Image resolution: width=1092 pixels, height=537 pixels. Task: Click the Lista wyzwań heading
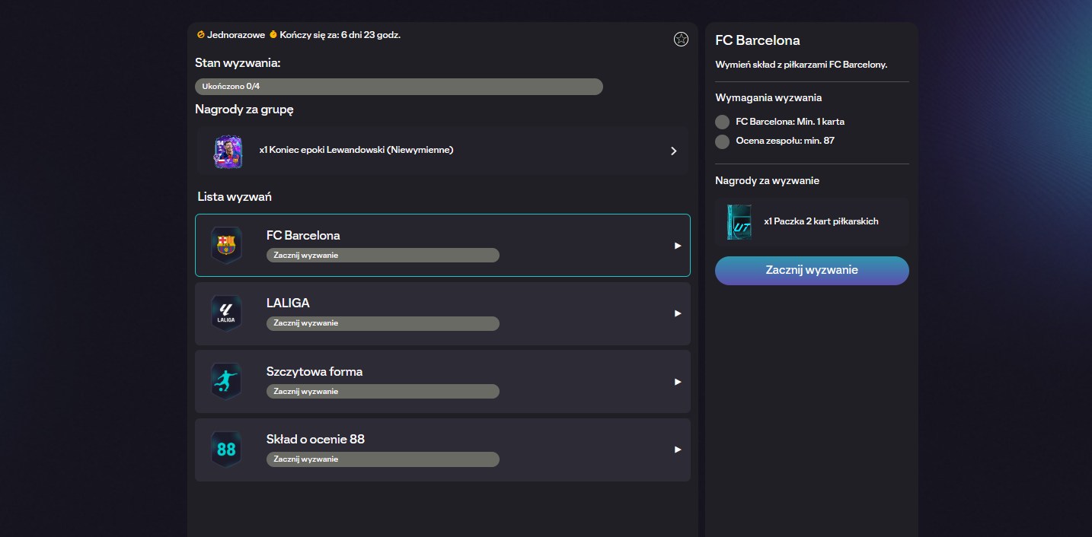coord(235,196)
